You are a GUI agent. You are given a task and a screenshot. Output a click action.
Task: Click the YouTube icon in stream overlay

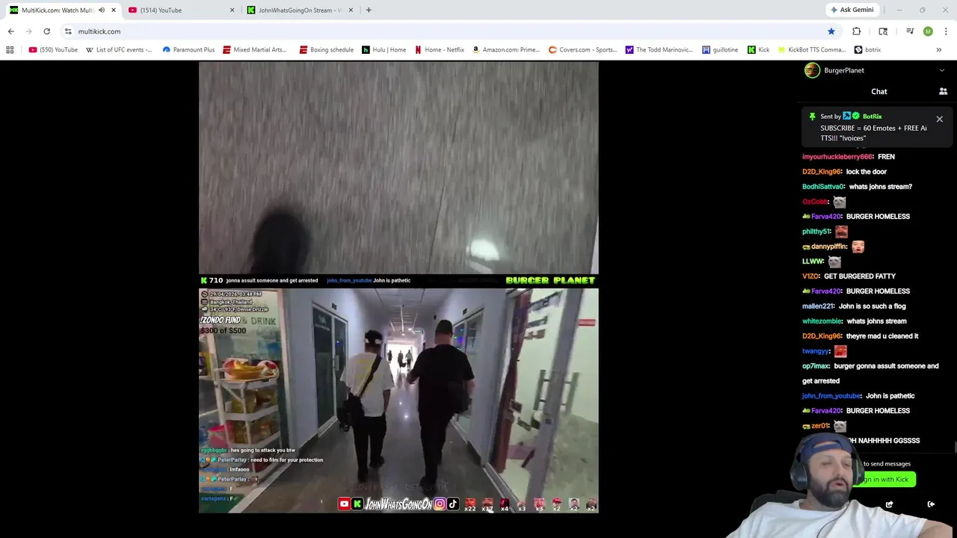344,504
